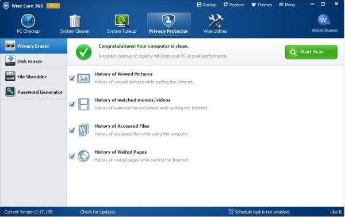
Task: Click the Wise Care 365 logo icon
Action: point(6,6)
